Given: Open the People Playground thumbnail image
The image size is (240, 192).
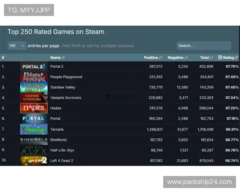Looking at the screenshot, I should pyautogui.click(x=34, y=77).
